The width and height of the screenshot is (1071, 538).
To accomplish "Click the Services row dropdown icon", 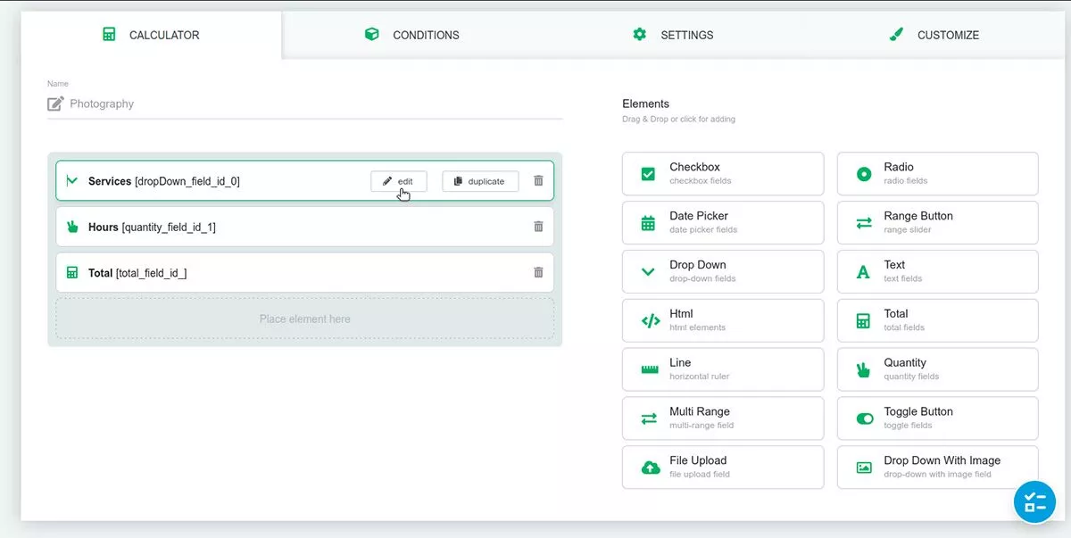I will 72,180.
